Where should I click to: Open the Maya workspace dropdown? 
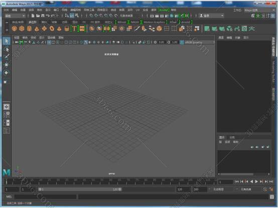point(259,10)
